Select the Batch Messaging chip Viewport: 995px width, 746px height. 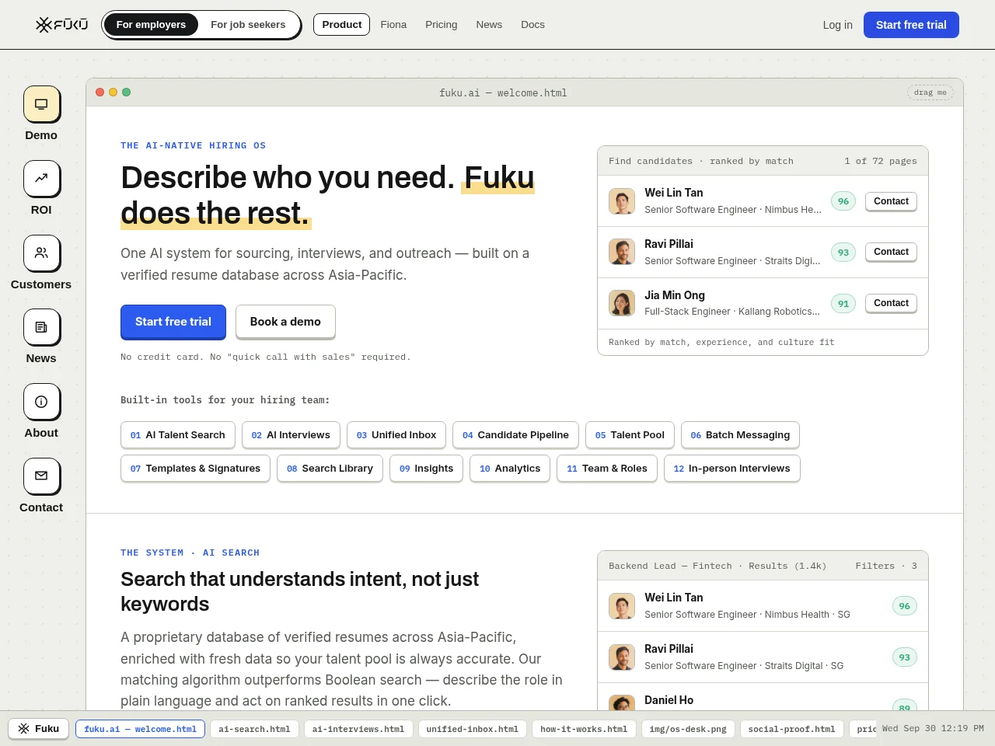click(740, 435)
